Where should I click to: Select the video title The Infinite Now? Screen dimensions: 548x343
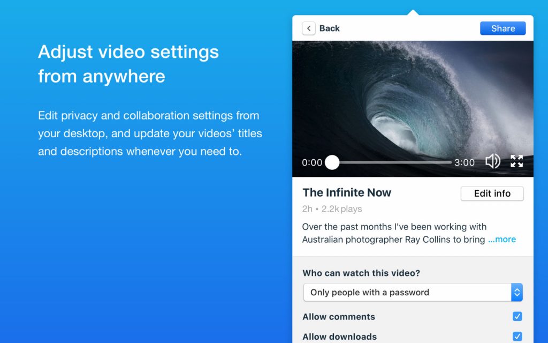click(x=347, y=193)
